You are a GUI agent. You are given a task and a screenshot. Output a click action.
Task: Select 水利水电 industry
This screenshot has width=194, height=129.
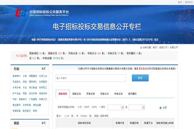pos(16,87)
